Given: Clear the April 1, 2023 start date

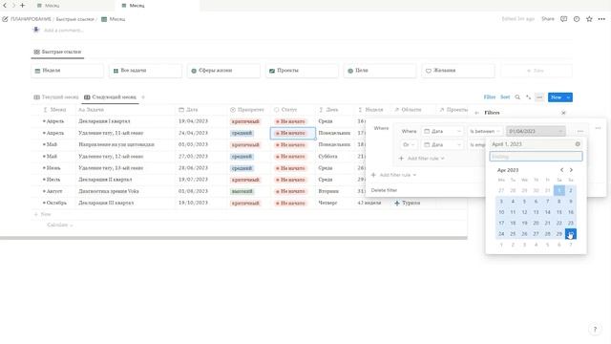Looking at the screenshot, I should click(578, 144).
